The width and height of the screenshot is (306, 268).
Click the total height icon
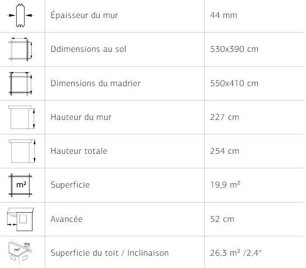[x=22, y=151]
